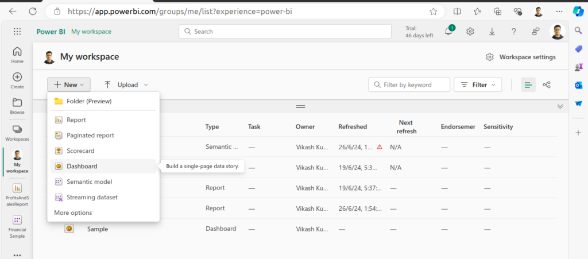The image size is (588, 259).
Task: Go to Home in left sidebar
Action: click(17, 55)
